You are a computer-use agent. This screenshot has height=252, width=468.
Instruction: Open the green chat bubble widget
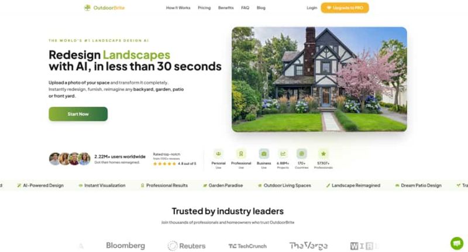tap(457, 243)
